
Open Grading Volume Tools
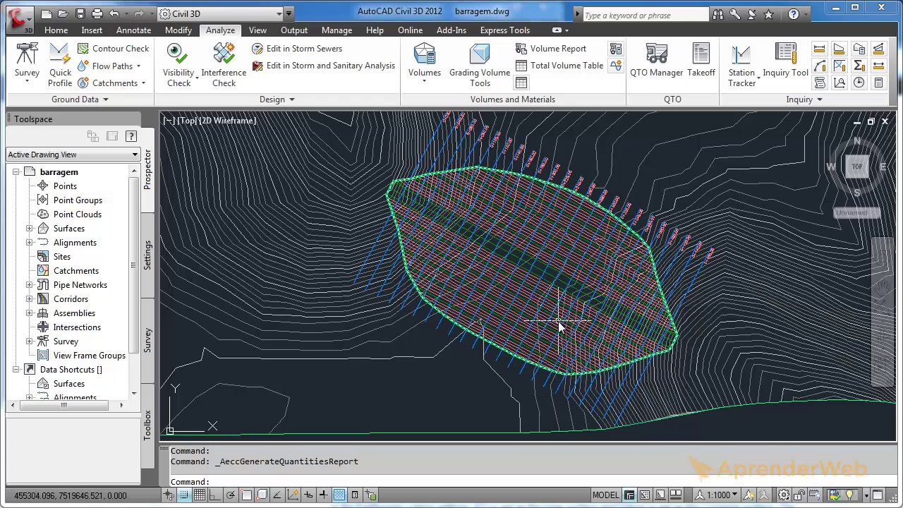480,65
